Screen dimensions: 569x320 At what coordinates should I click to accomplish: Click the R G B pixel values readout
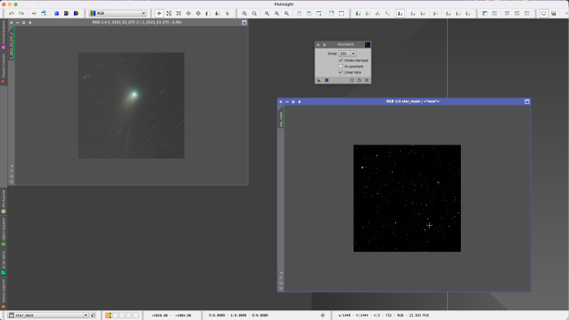[238, 315]
